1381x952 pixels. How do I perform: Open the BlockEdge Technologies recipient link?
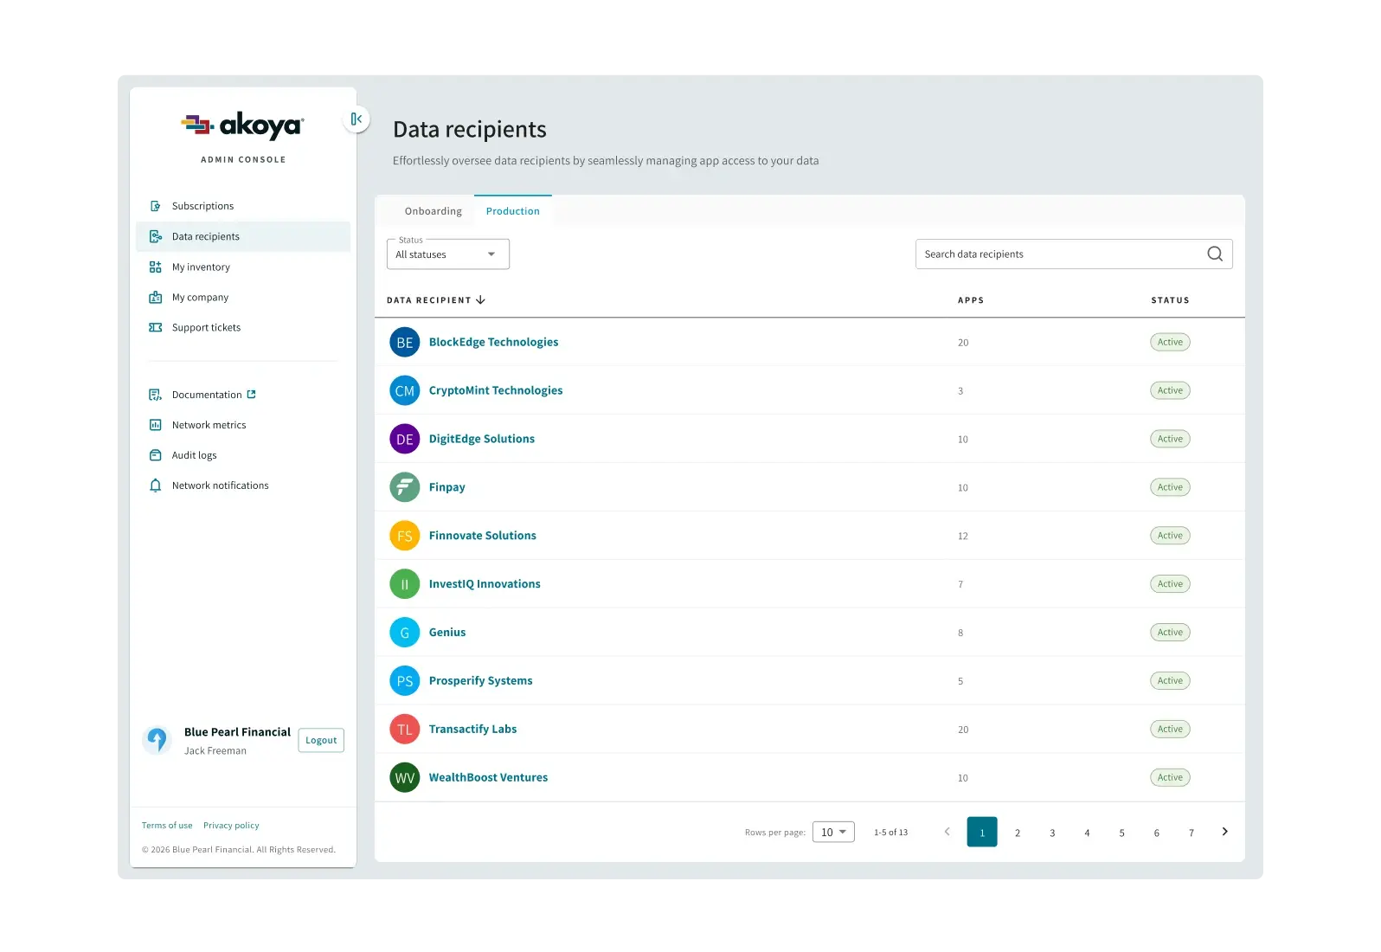point(493,342)
